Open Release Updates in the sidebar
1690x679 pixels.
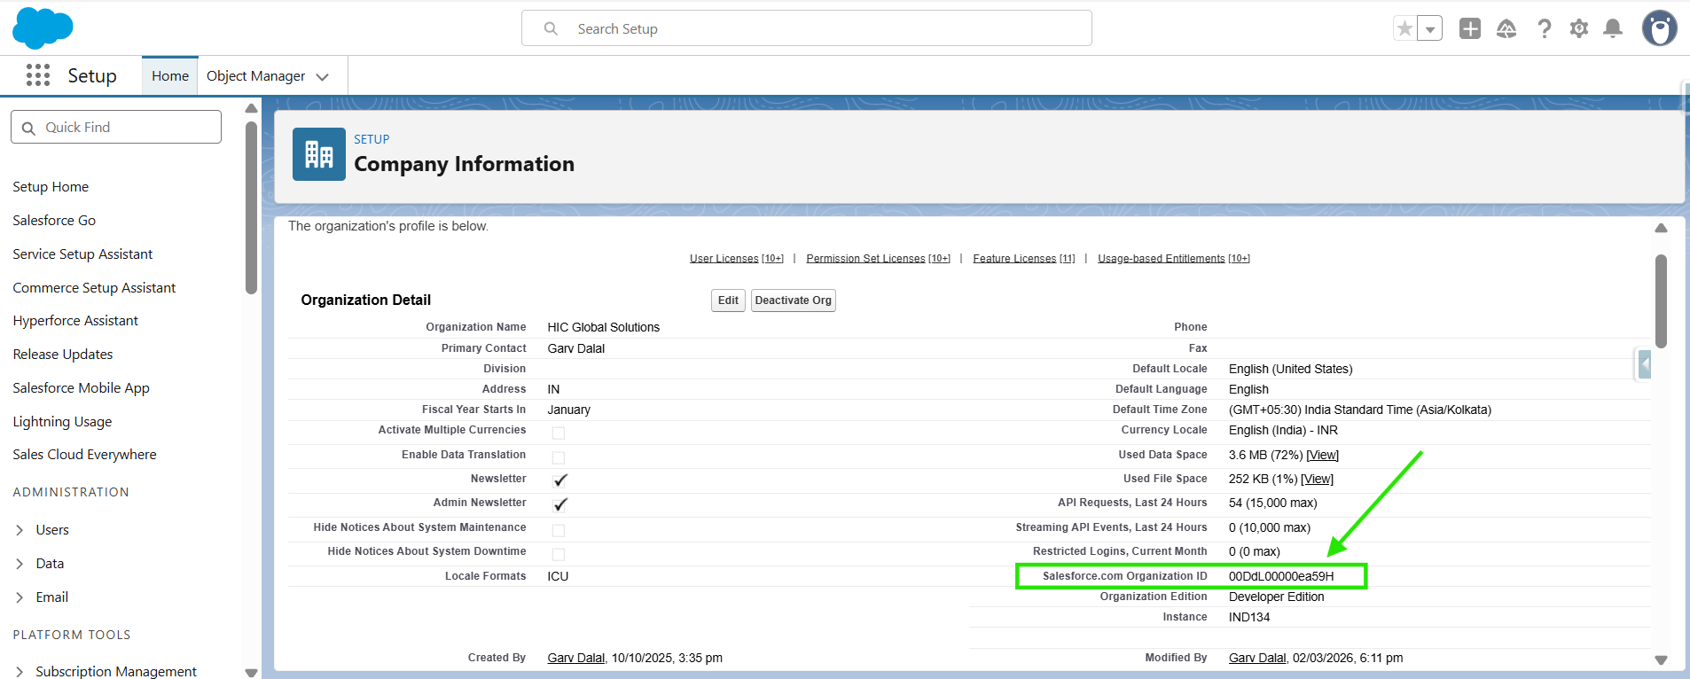coord(63,355)
